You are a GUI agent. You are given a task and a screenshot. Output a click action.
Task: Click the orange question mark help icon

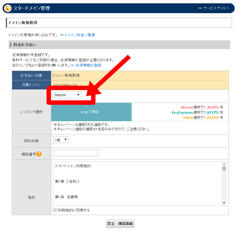point(39,154)
